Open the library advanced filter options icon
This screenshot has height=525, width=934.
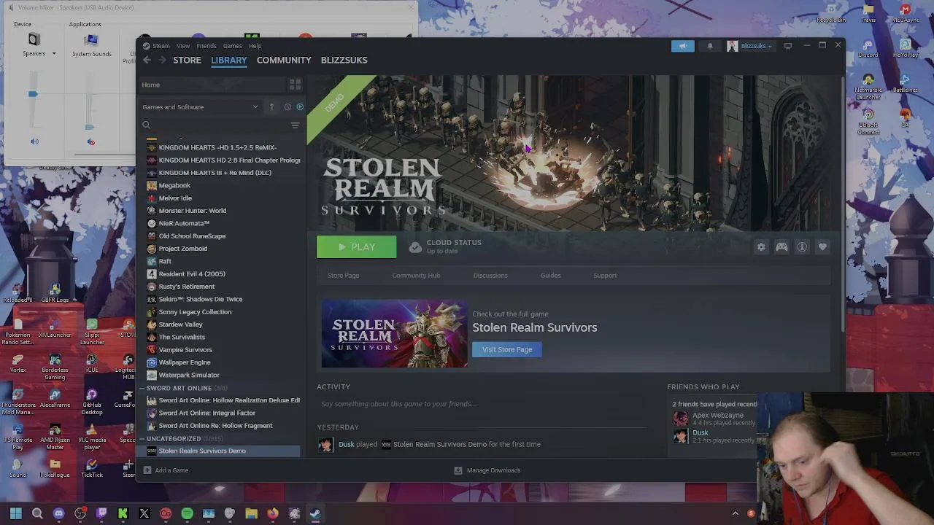click(x=295, y=125)
